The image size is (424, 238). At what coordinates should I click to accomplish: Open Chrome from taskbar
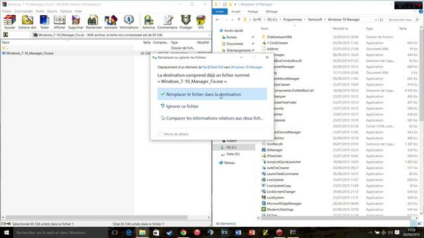184,232
